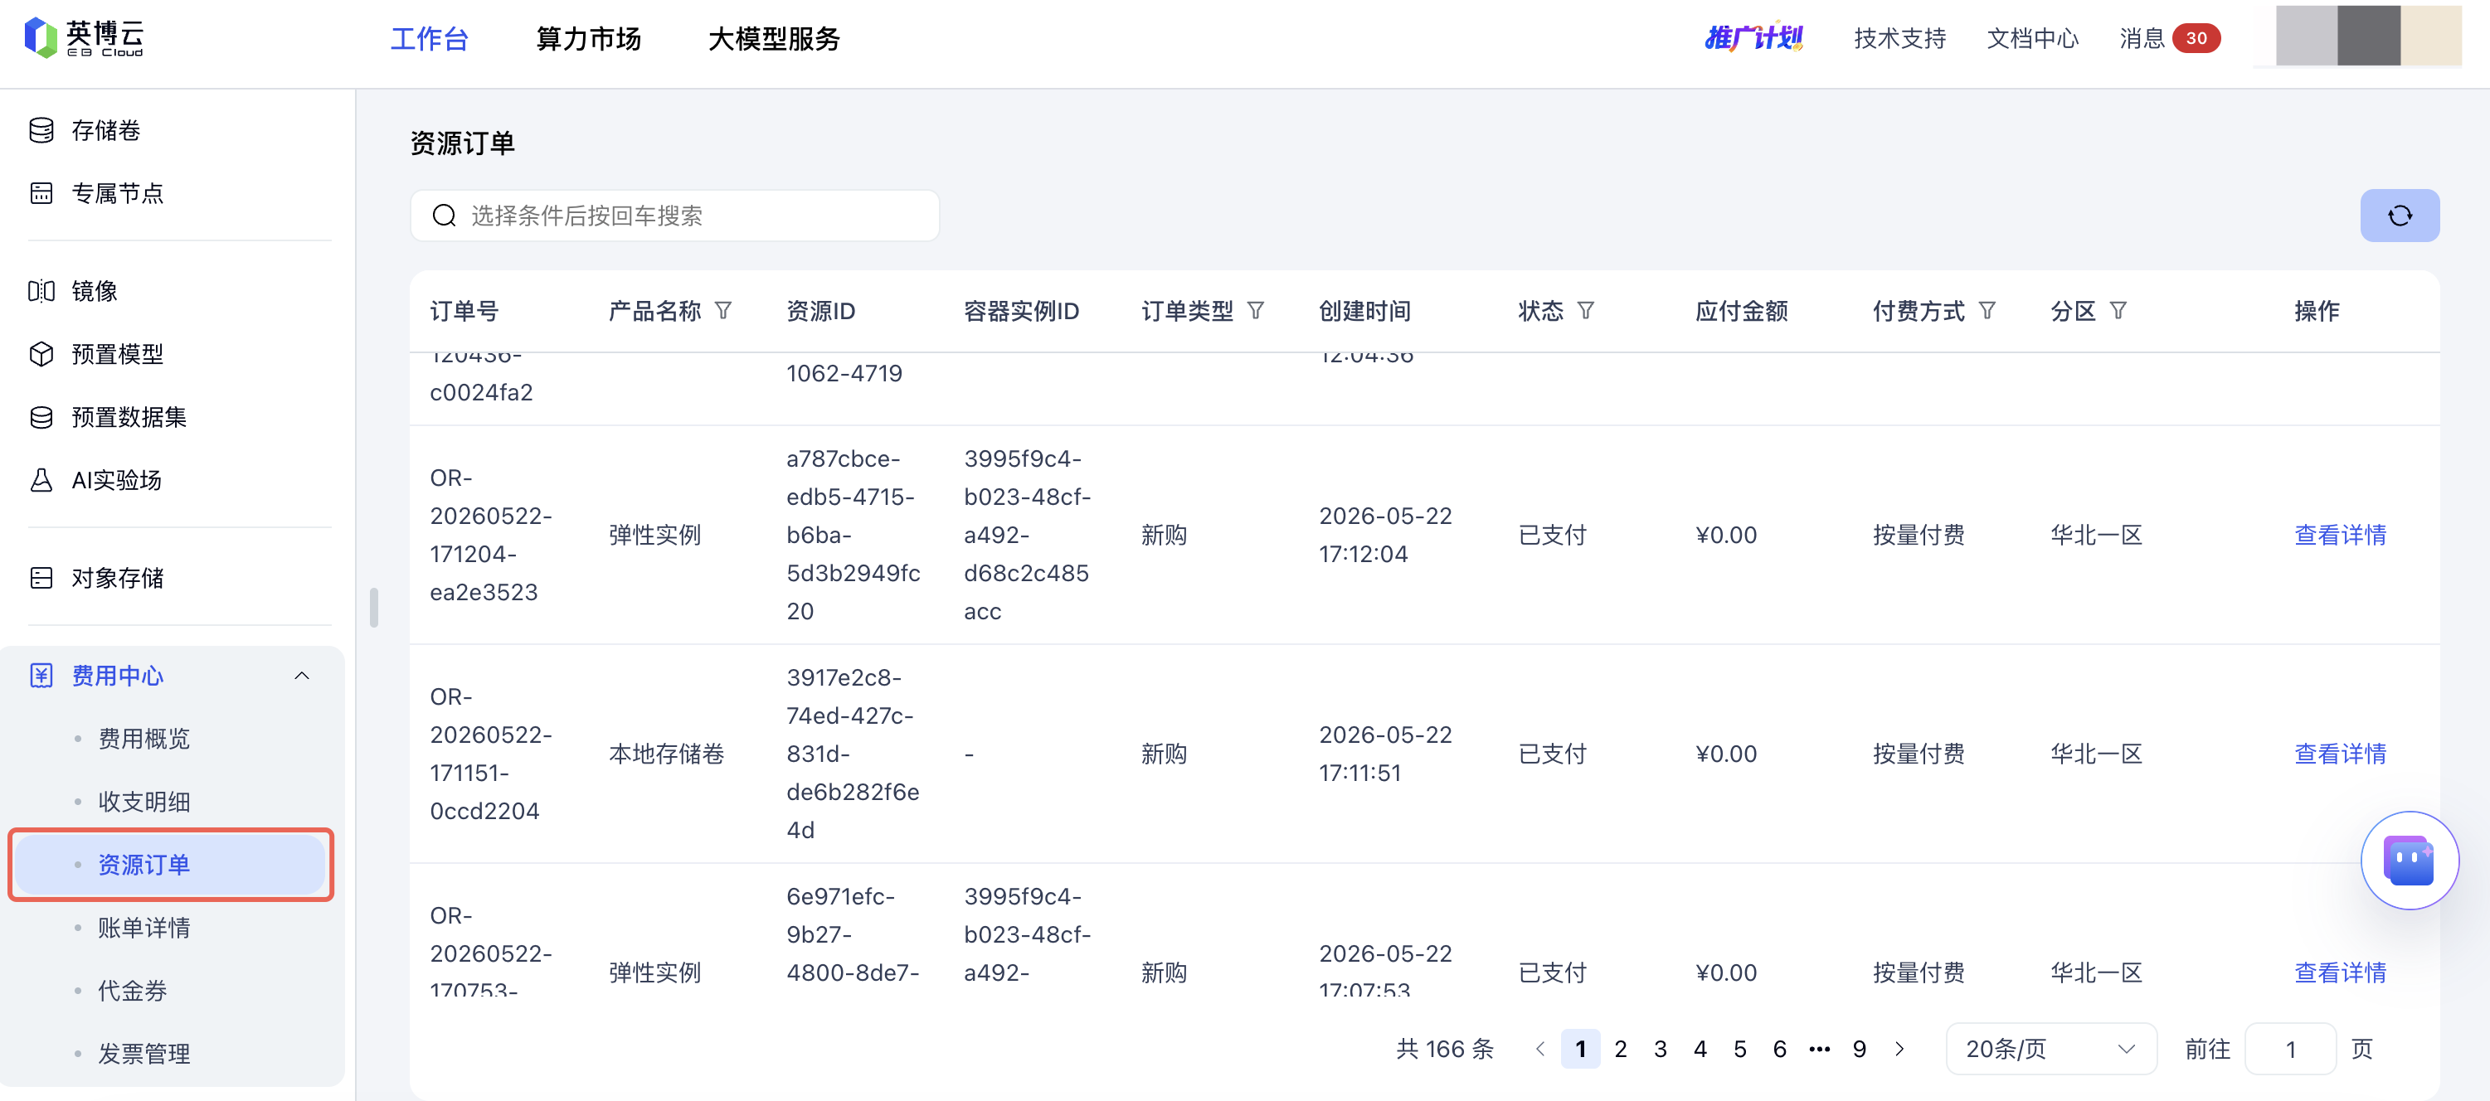Click the 订单号 column header
This screenshot has width=2490, height=1101.
tap(464, 311)
